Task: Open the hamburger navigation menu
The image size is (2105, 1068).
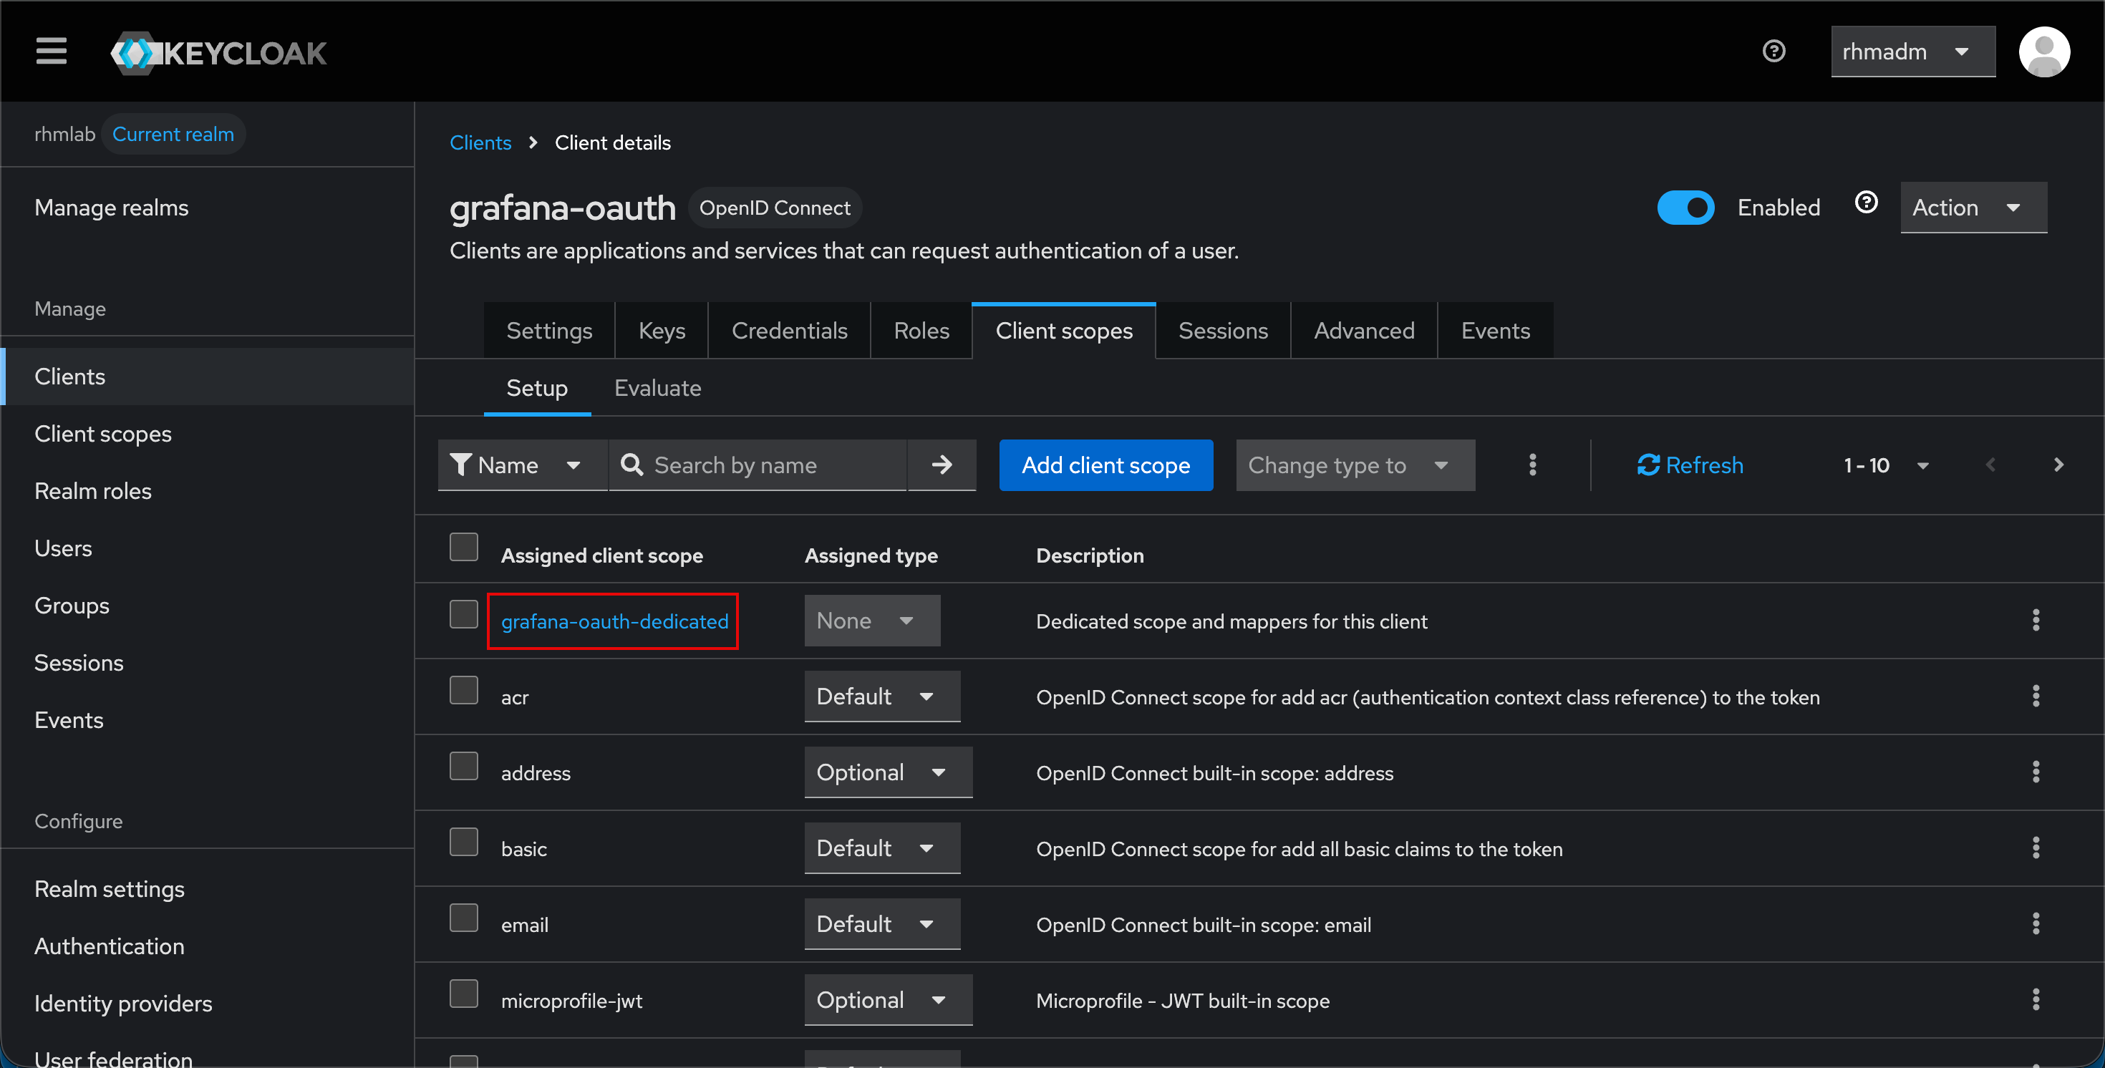Action: 51,52
